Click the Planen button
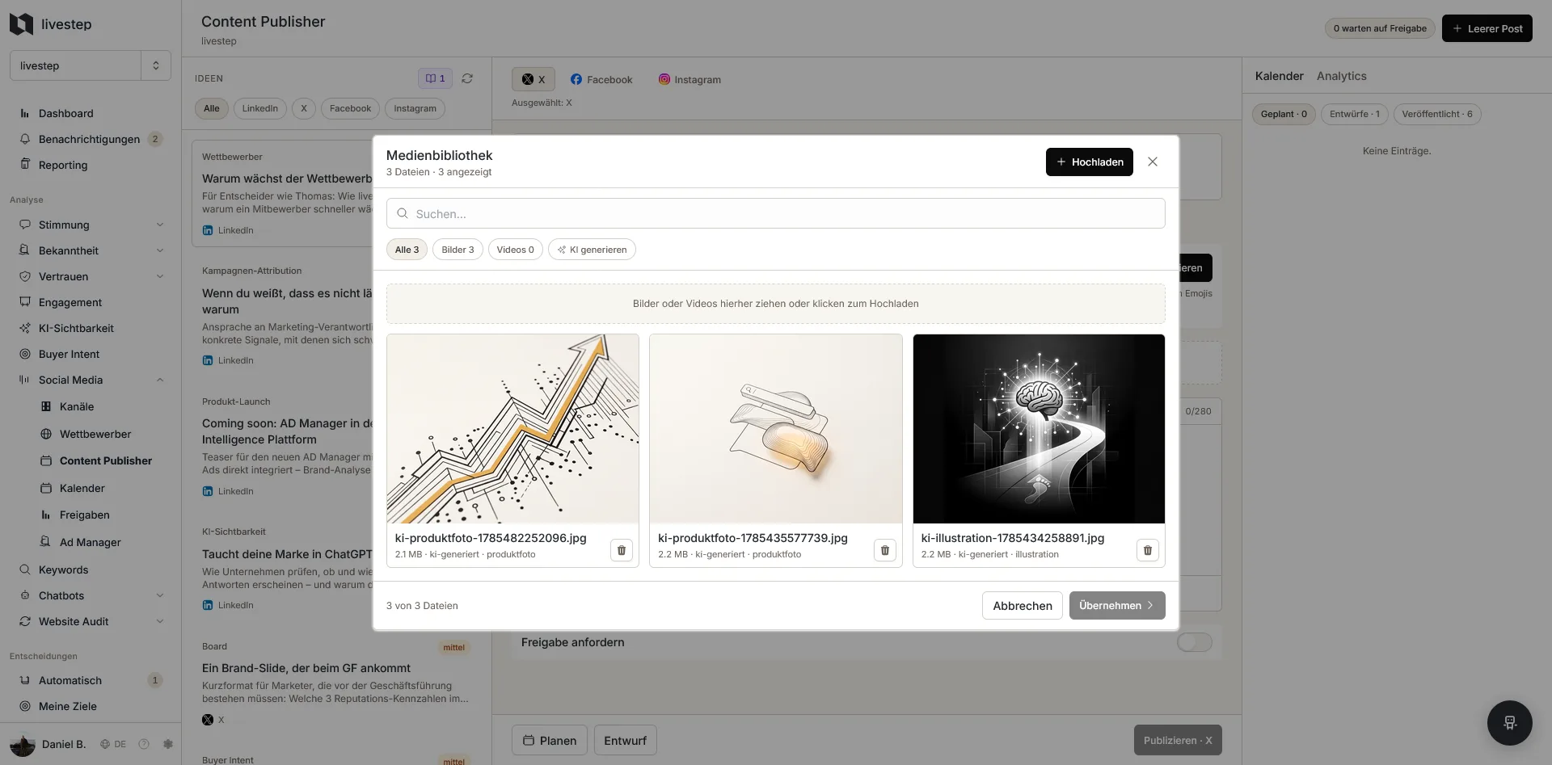Image resolution: width=1552 pixels, height=765 pixels. coord(550,740)
